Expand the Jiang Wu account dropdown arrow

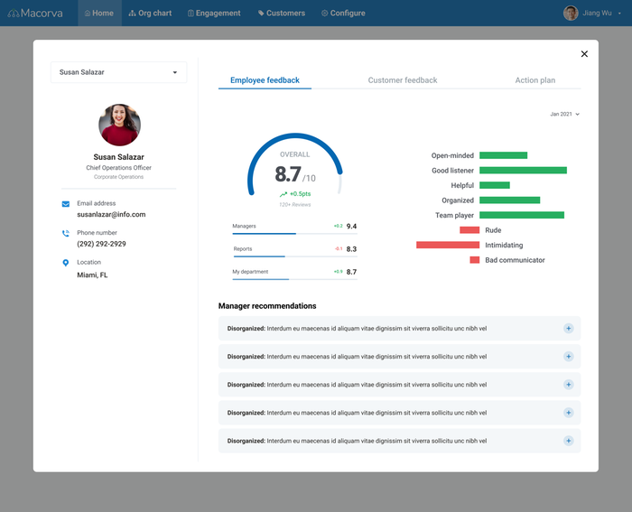tap(619, 14)
